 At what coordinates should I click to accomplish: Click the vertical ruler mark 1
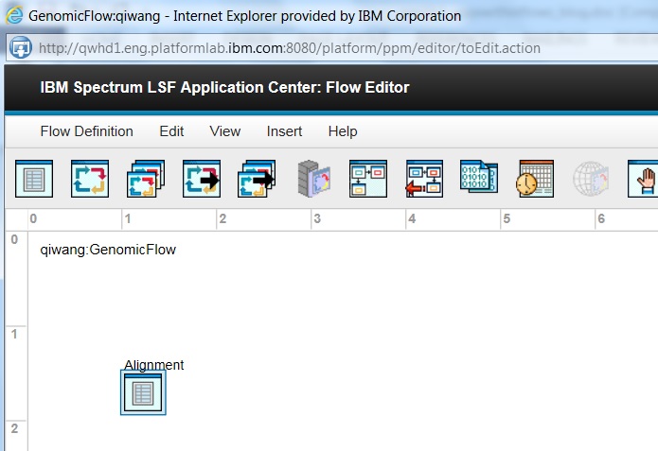click(x=14, y=334)
